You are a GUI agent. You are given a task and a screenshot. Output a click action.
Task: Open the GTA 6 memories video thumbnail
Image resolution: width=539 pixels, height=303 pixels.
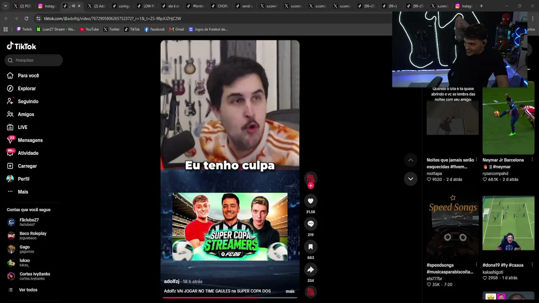click(452, 119)
